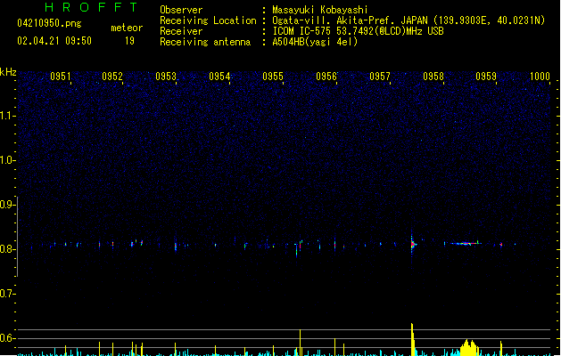Click the Observer label
561x356 pixels.
tap(181, 10)
